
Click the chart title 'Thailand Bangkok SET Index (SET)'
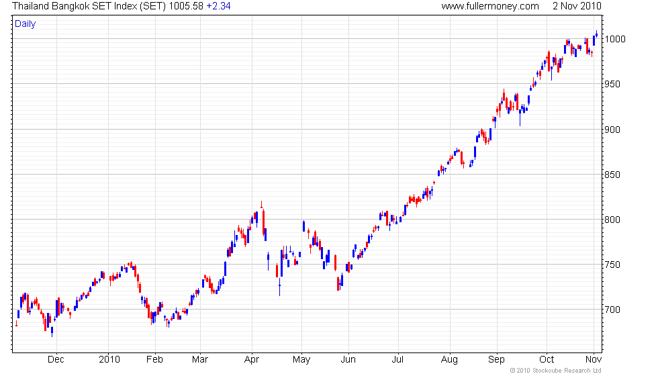[89, 6]
